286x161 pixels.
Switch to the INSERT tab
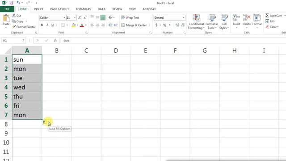point(38,9)
